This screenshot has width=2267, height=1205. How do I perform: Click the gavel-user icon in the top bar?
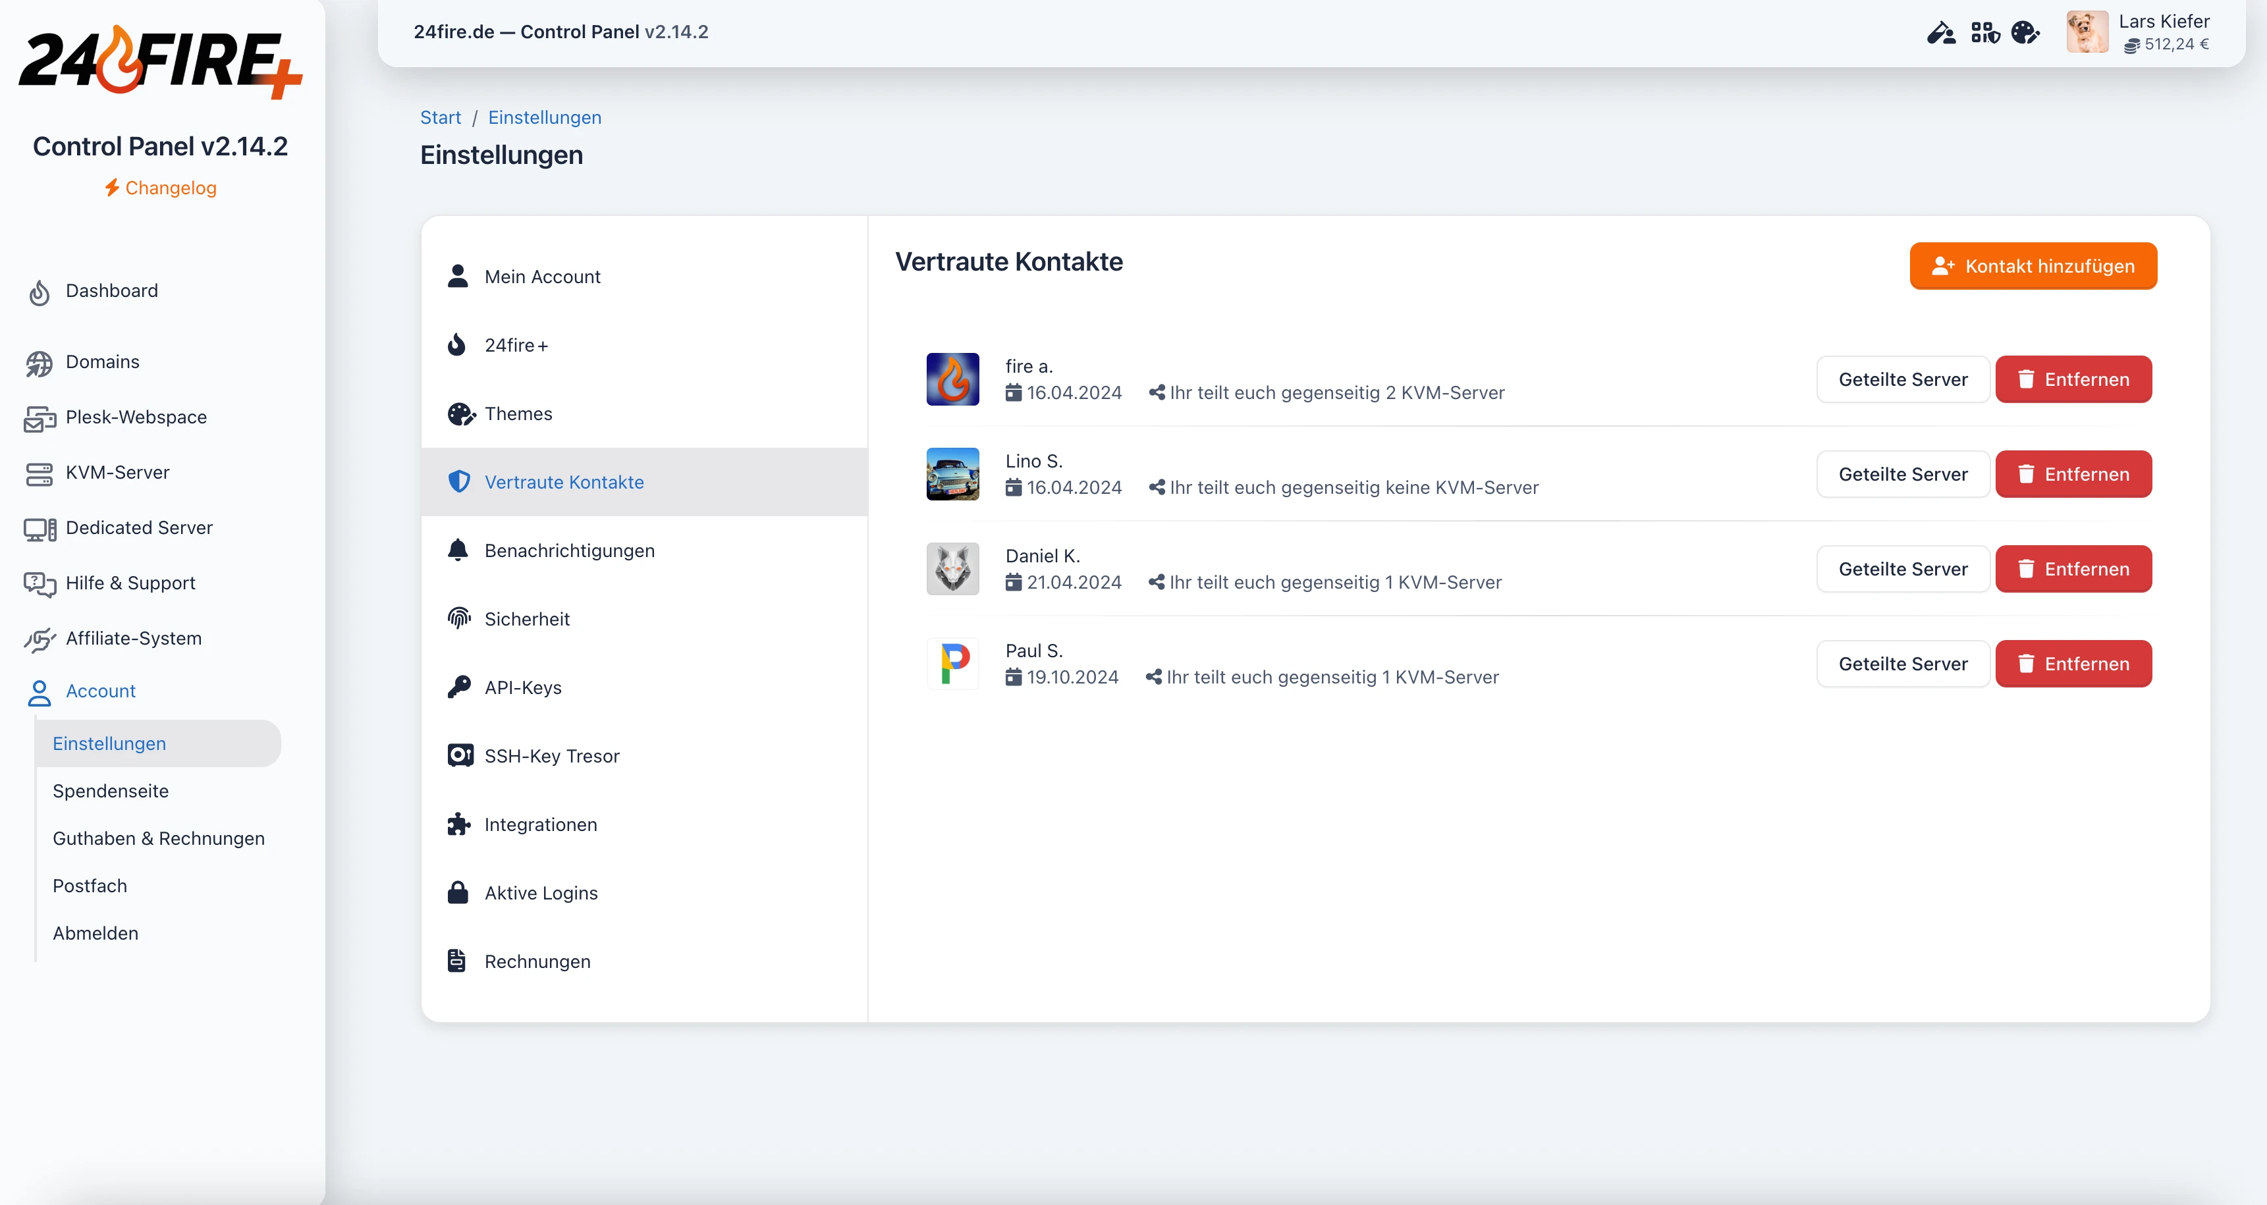pos(1940,32)
